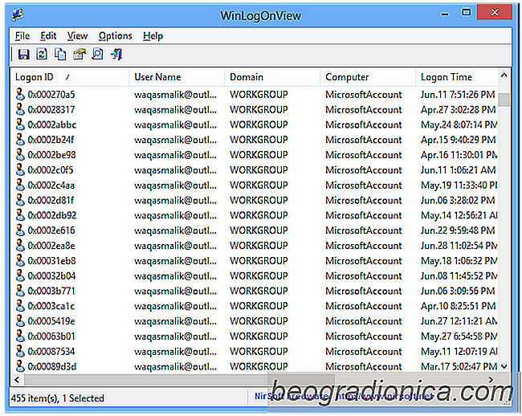Sort by the Logon Time column header
Image resolution: width=522 pixels, height=416 pixels.
coord(457,77)
